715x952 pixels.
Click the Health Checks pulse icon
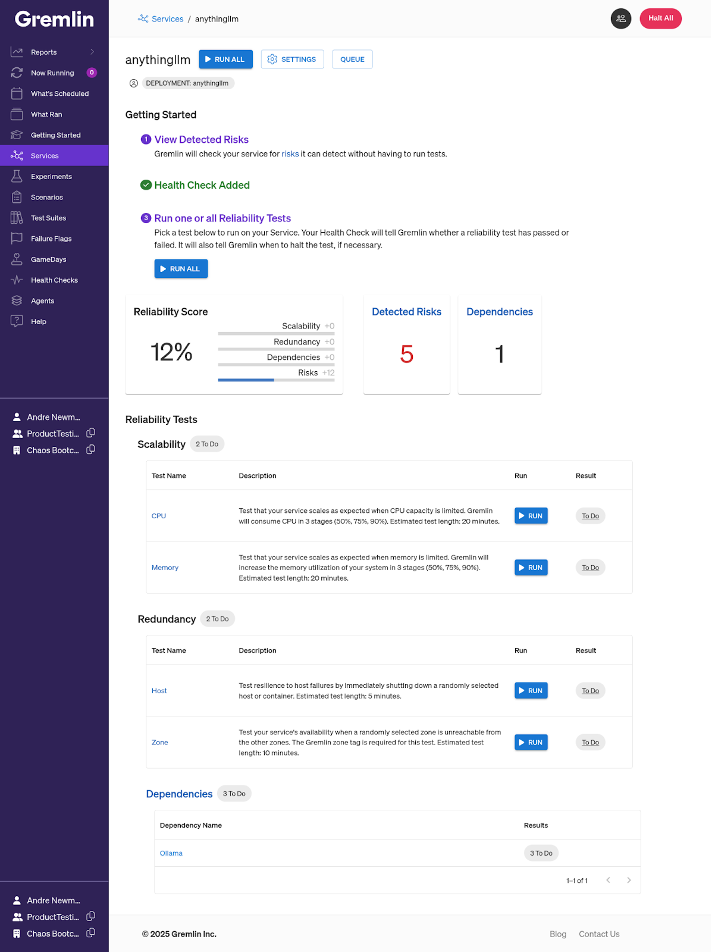click(x=17, y=280)
